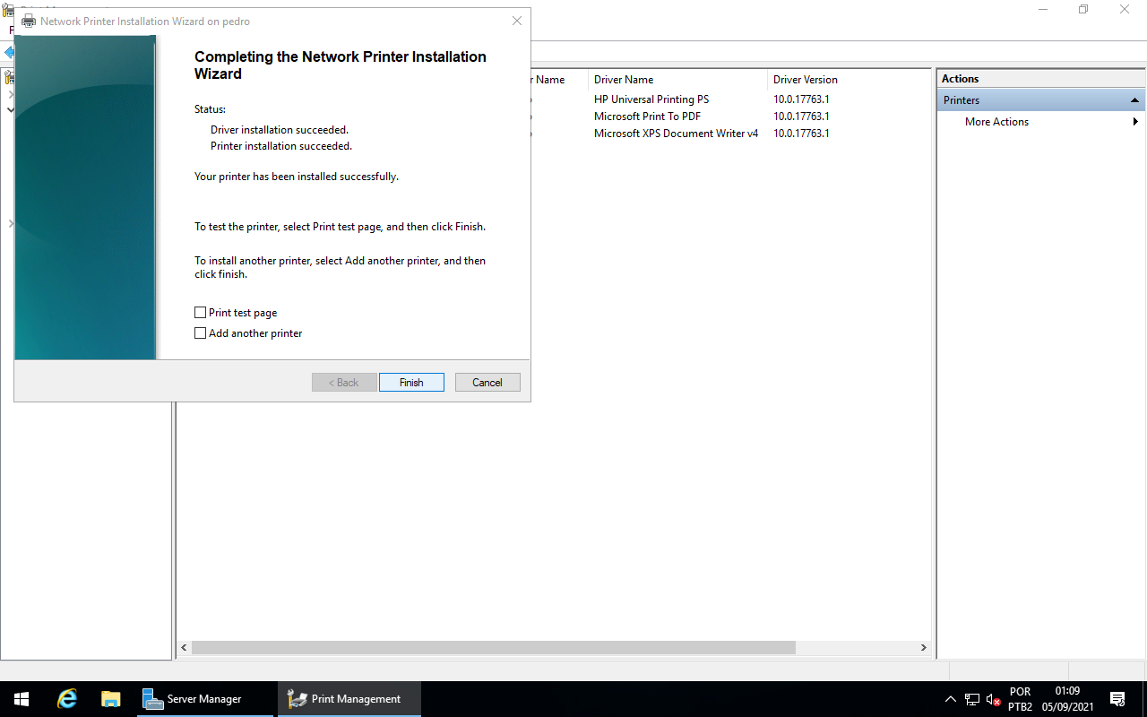Click the blue Back navigation arrow

[x=9, y=52]
